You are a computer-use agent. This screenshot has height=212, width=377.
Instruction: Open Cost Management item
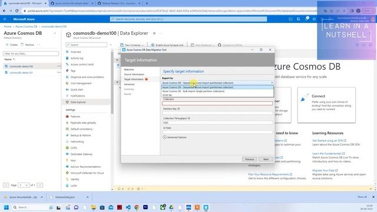[81, 83]
